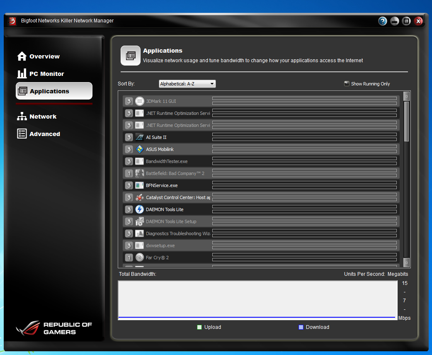Click the Diagnostics Troubleshooting Wizard icon

tap(140, 233)
